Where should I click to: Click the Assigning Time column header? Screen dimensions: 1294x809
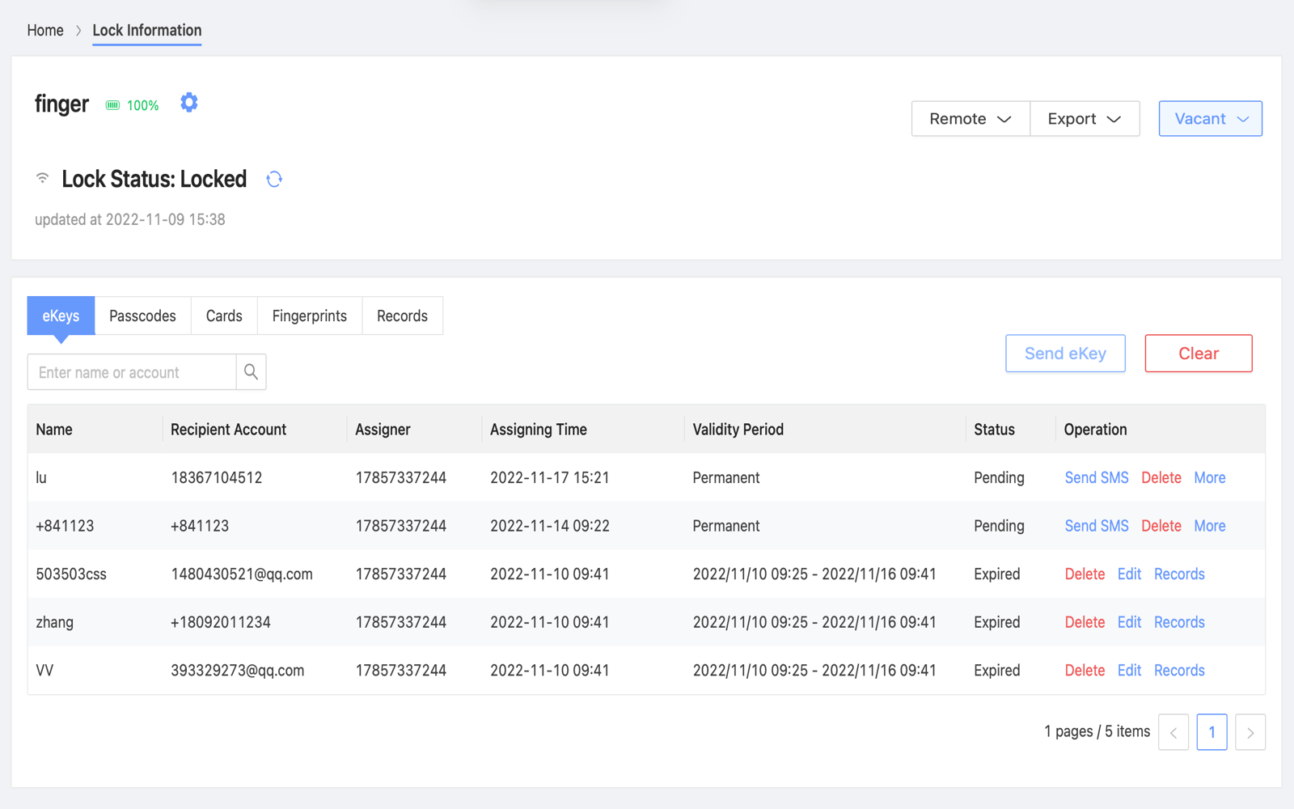tap(539, 430)
